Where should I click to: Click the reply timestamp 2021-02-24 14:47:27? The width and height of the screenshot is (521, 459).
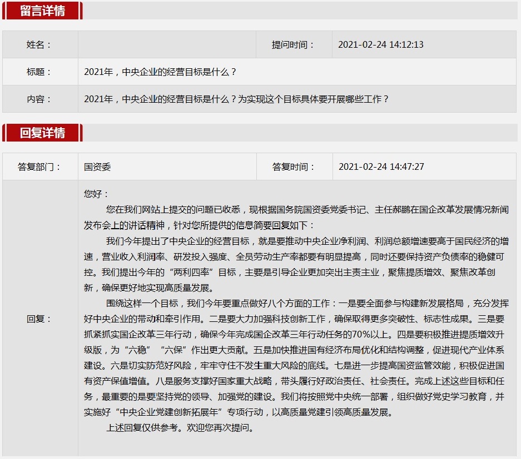(x=381, y=167)
